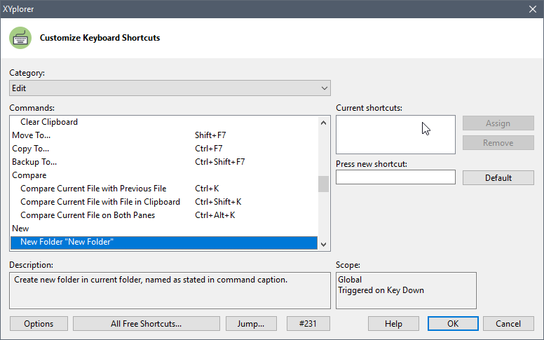
Task: Select the Clear Clipboard command
Action: [x=49, y=122]
